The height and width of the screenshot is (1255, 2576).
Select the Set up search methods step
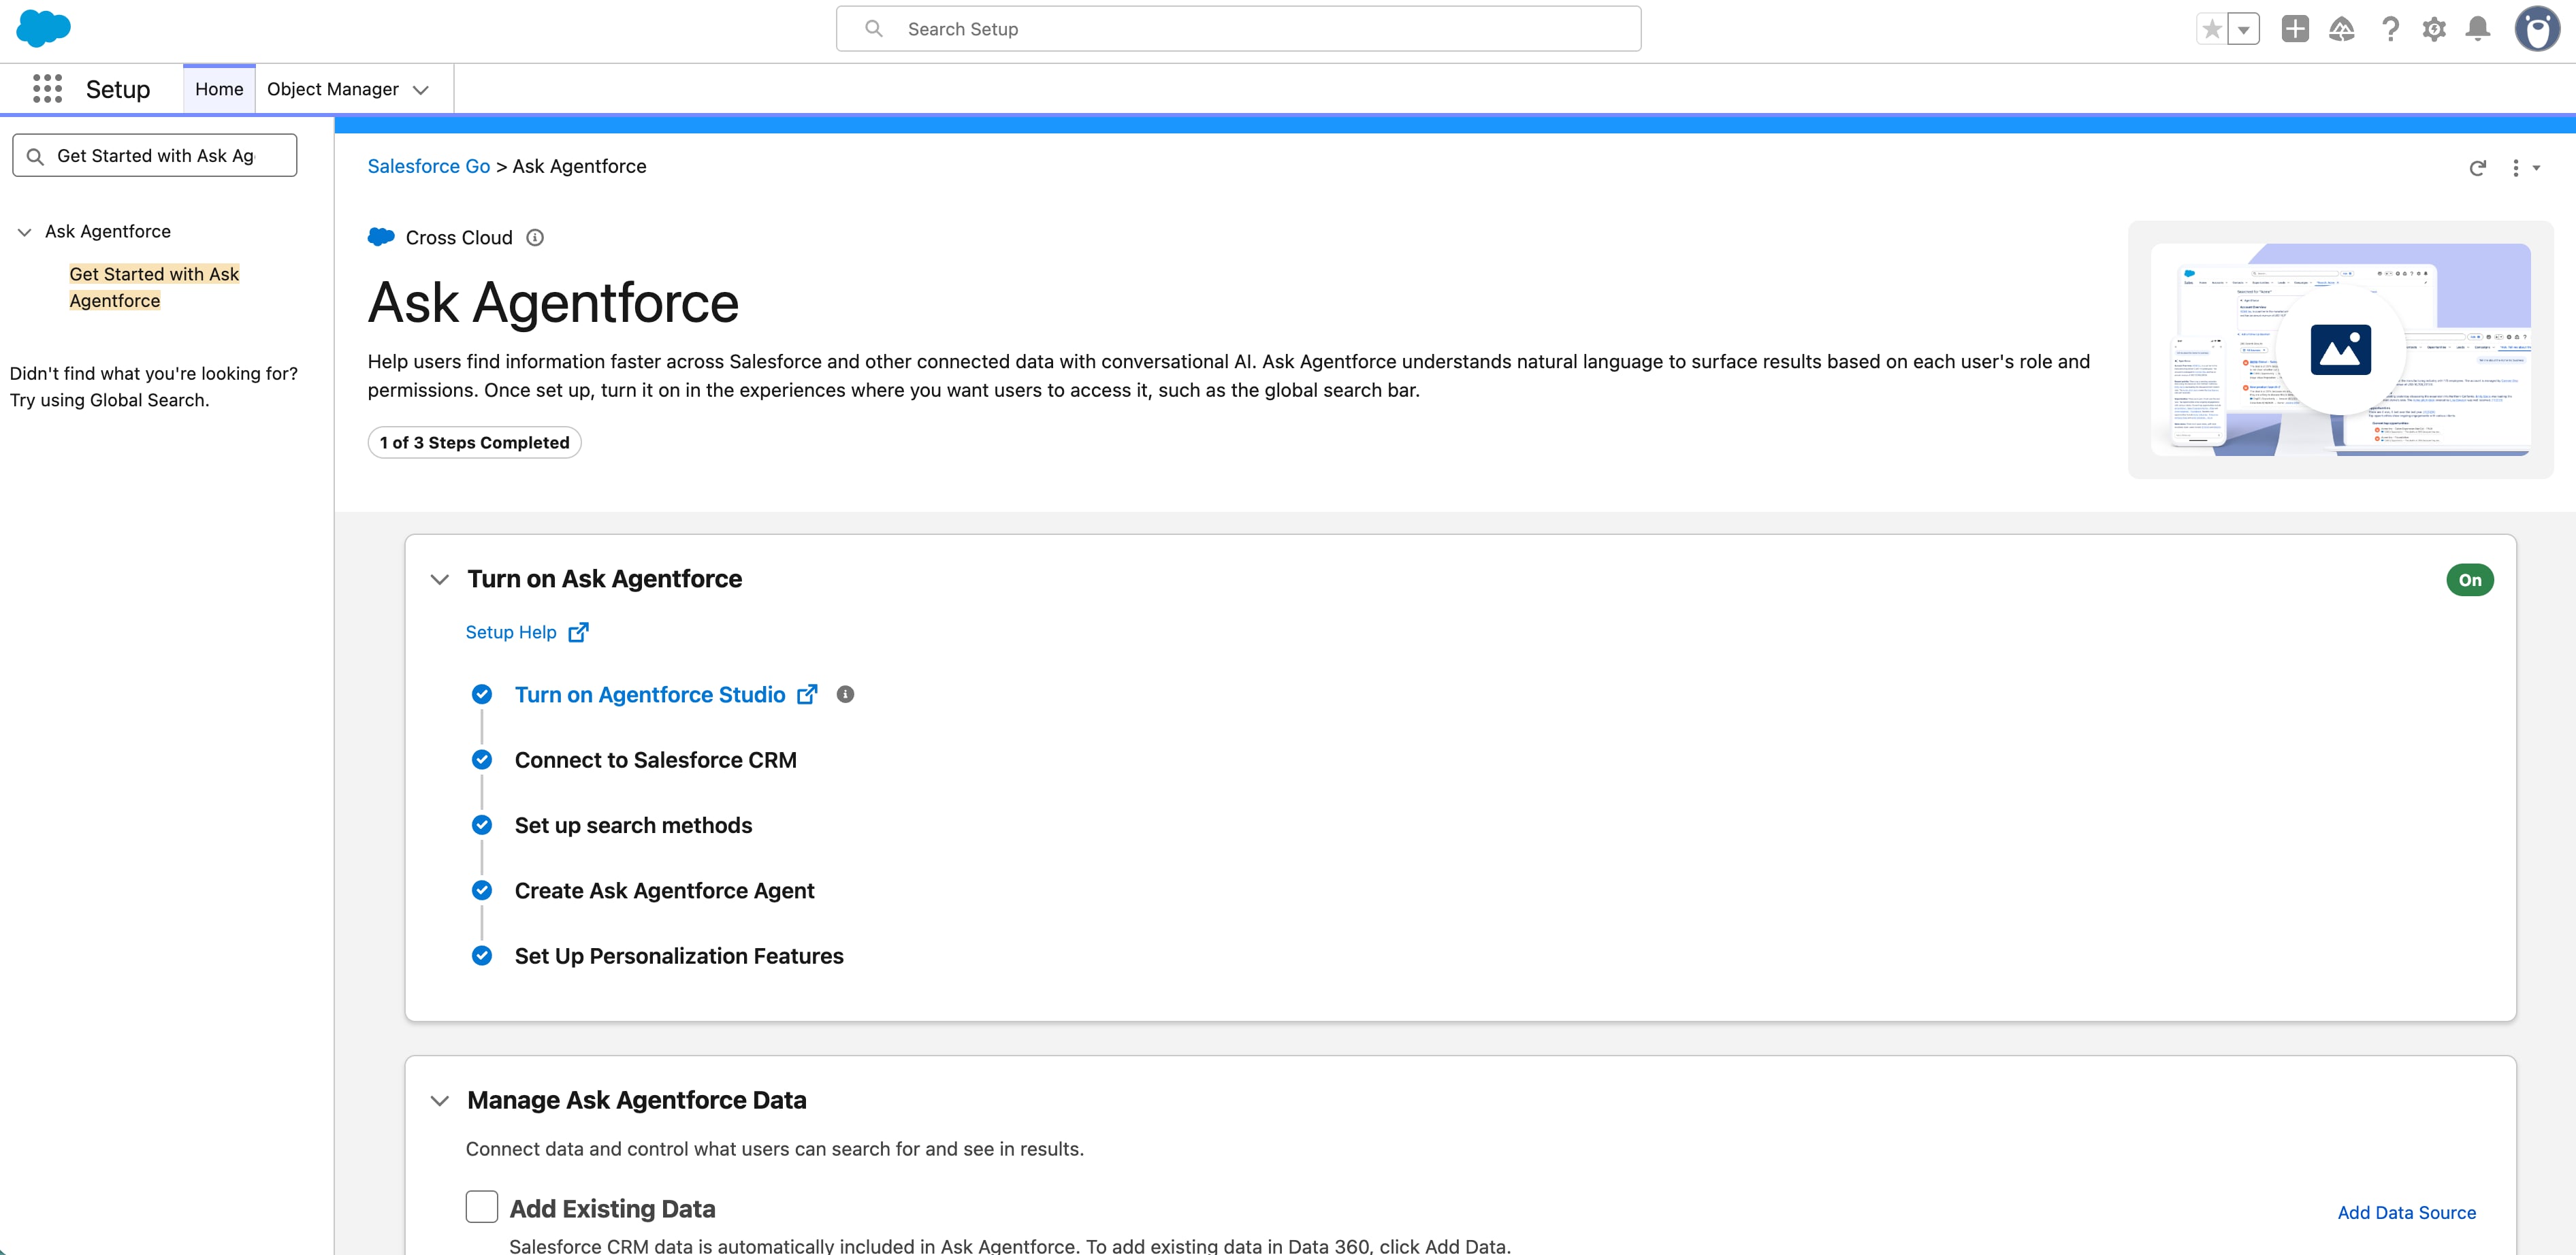[633, 825]
